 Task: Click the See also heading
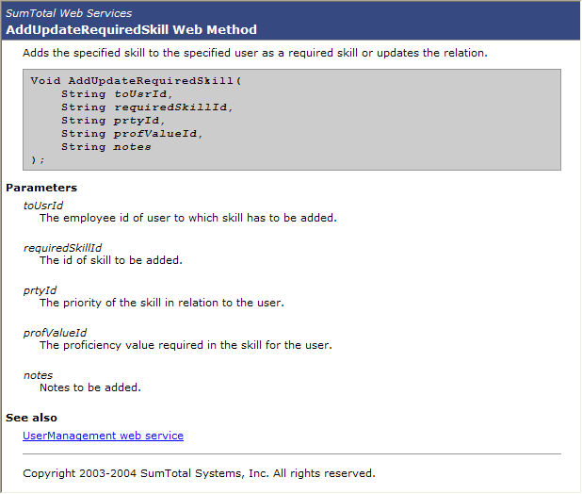click(31, 418)
